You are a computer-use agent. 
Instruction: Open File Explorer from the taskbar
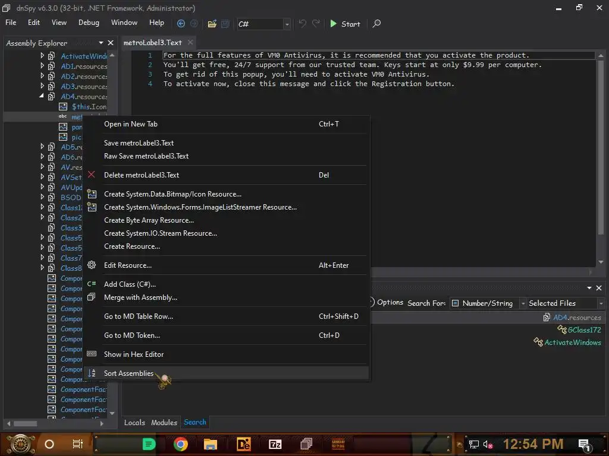coord(210,444)
